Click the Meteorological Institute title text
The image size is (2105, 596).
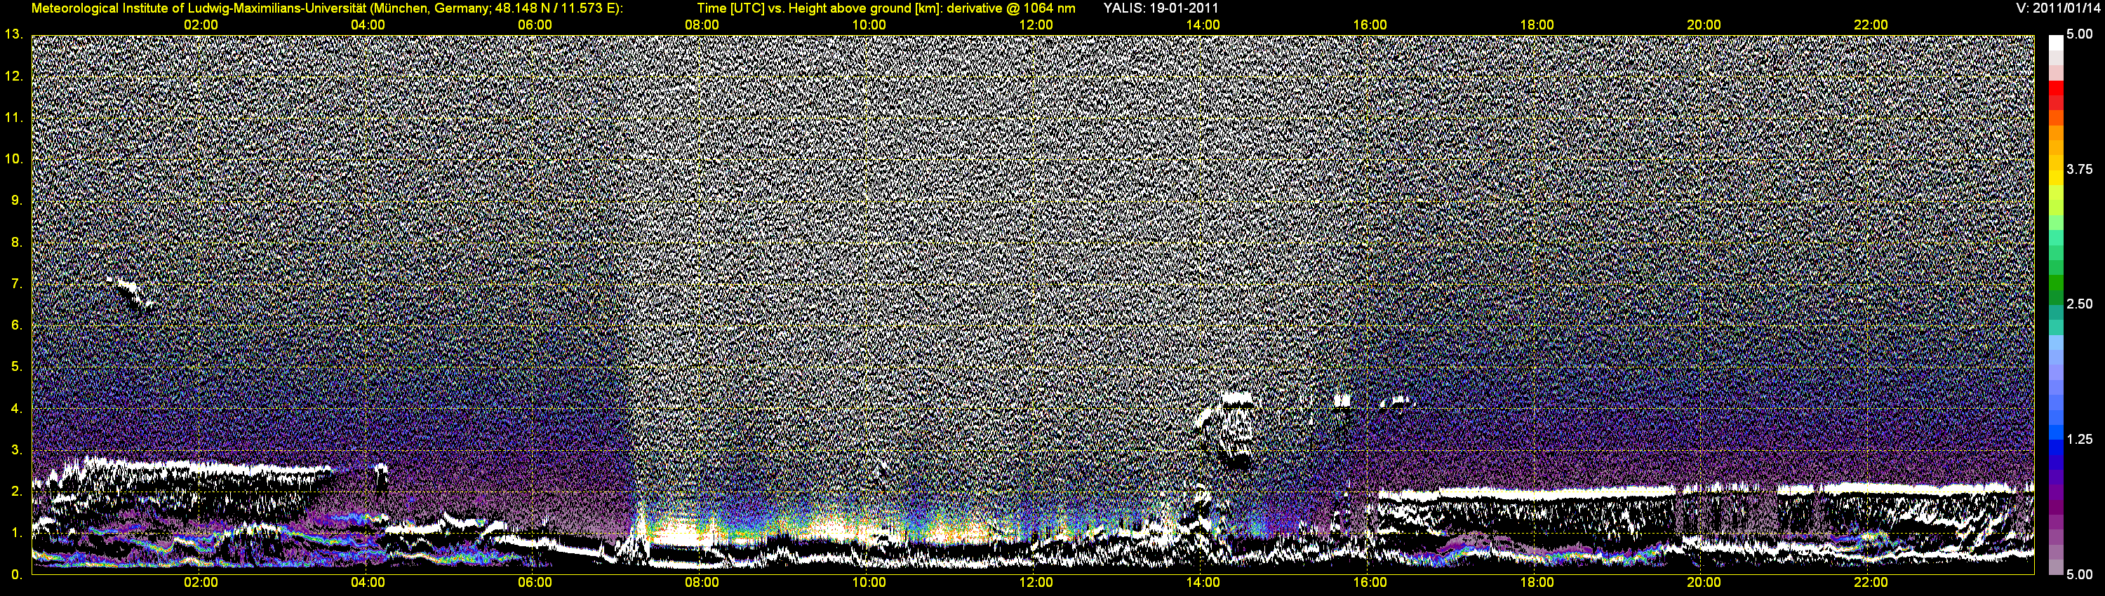tap(328, 8)
